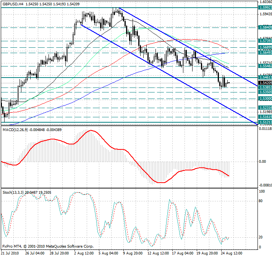Click the 17 Aug 04:00 time label
Viewport: 272px width, 256px height.
click(x=183, y=253)
